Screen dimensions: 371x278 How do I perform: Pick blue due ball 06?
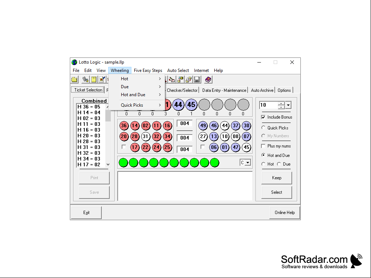click(214, 147)
